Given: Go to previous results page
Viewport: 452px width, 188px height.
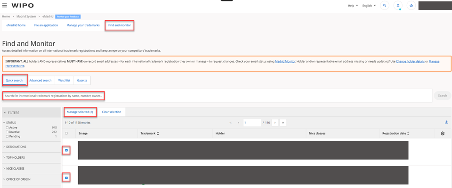Looking at the screenshot, I should [x=239, y=123].
